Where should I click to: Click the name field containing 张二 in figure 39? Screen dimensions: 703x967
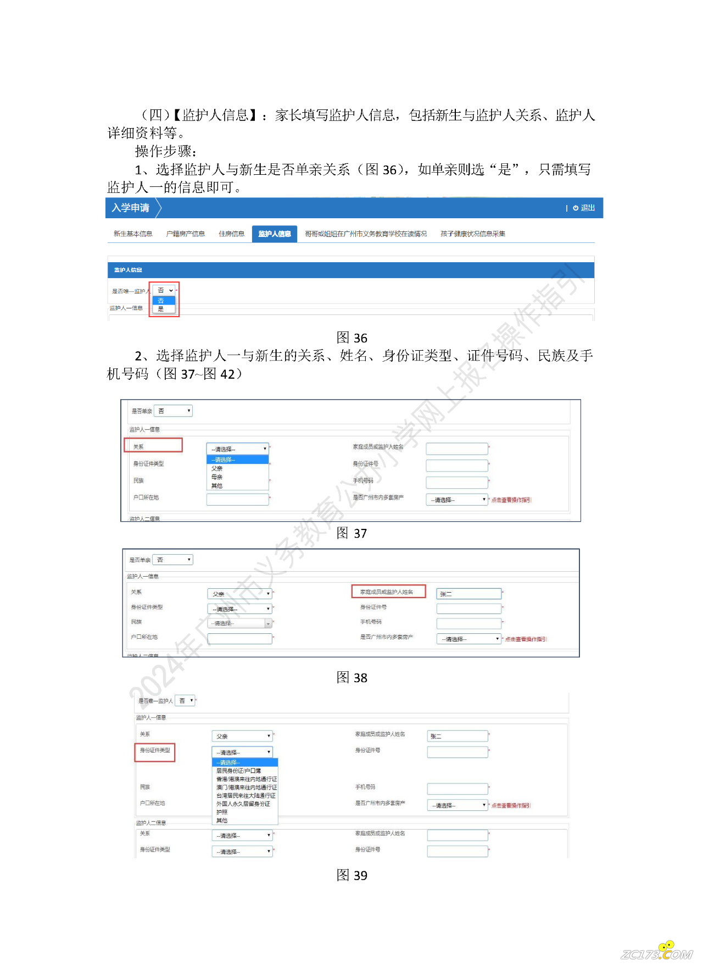tap(457, 736)
